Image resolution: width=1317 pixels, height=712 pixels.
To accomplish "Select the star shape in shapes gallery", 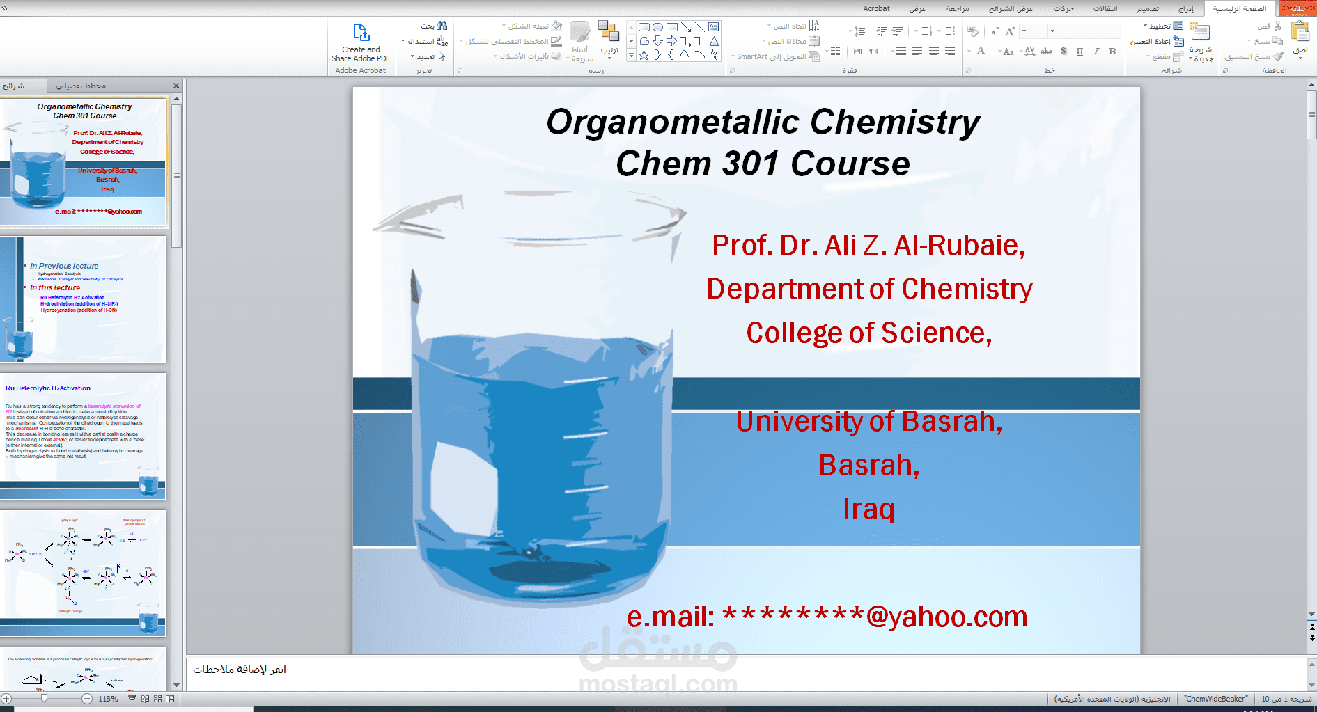I will pos(644,56).
